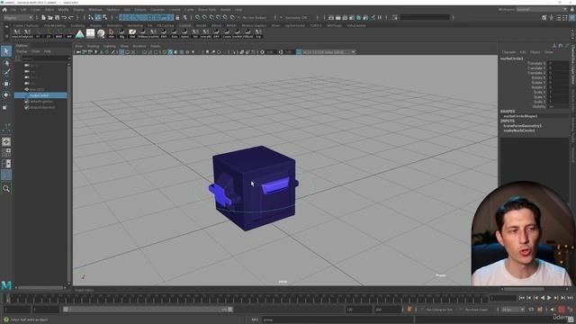
Task: Click the MEL command line input
Action: coord(337,319)
